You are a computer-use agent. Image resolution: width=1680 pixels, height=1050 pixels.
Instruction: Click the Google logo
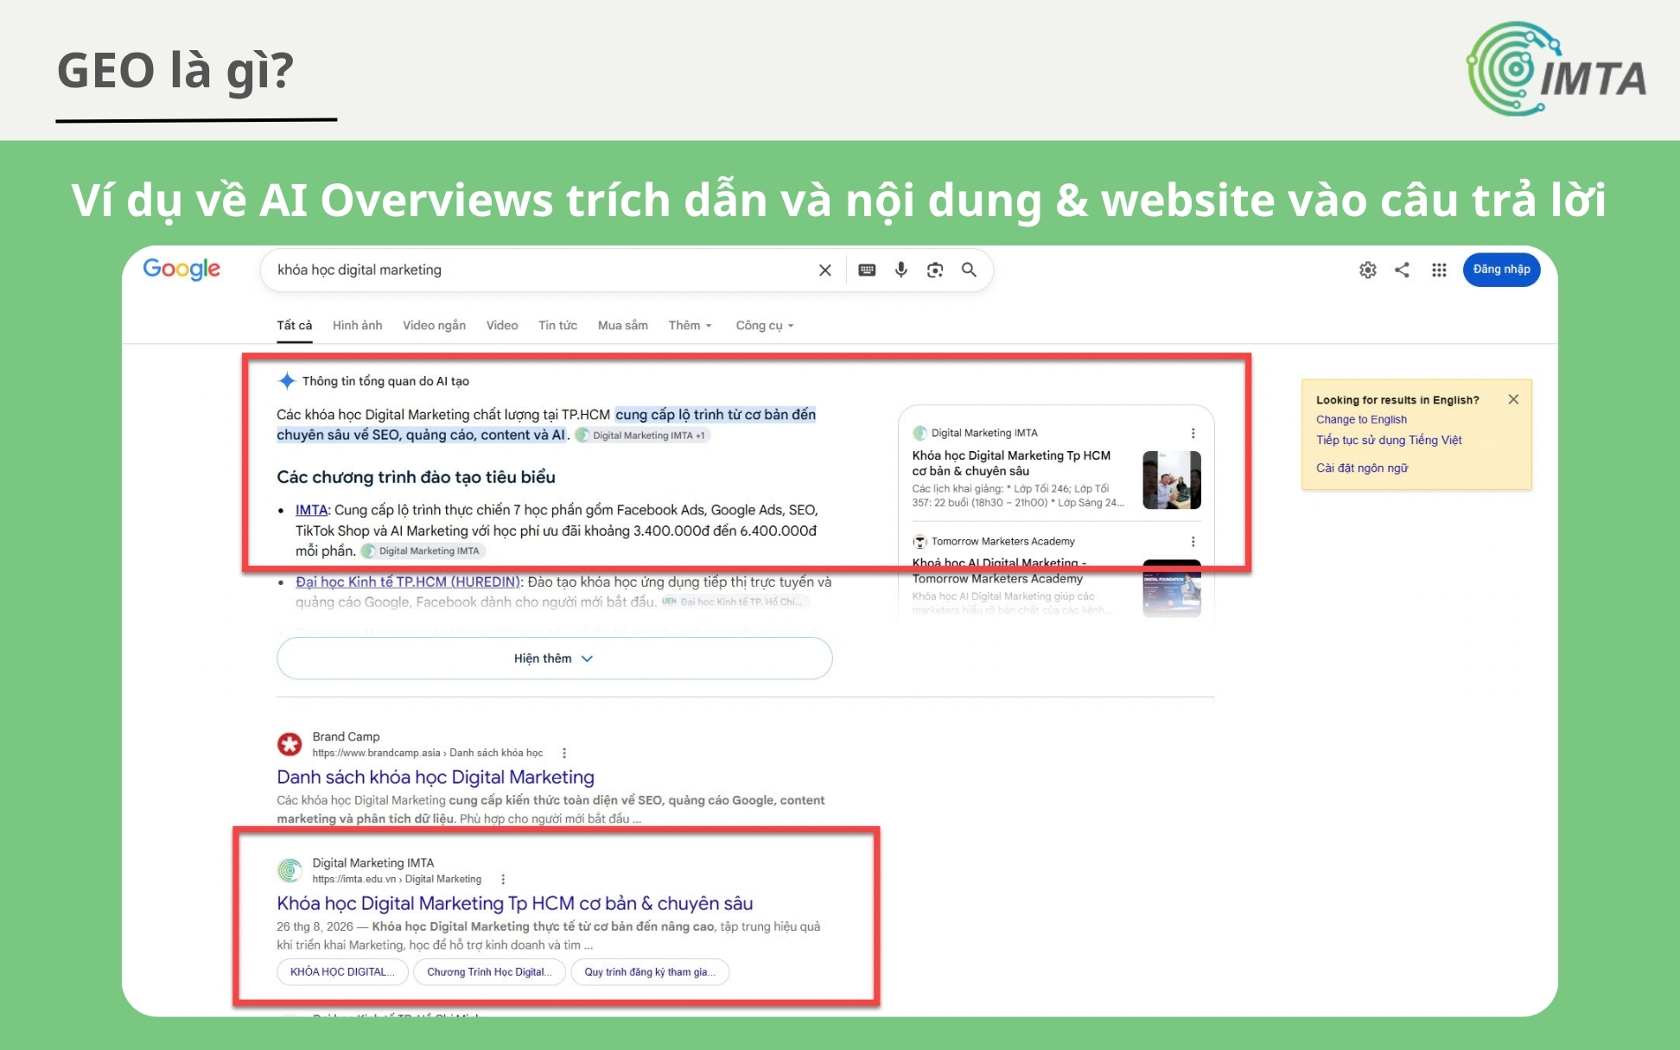[x=181, y=269]
